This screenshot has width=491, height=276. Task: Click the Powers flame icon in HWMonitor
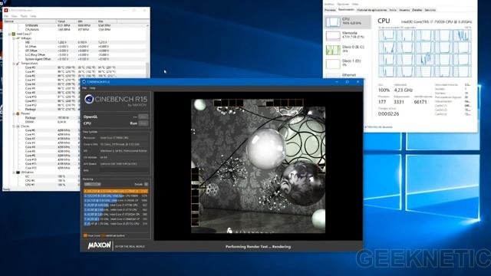click(18, 113)
